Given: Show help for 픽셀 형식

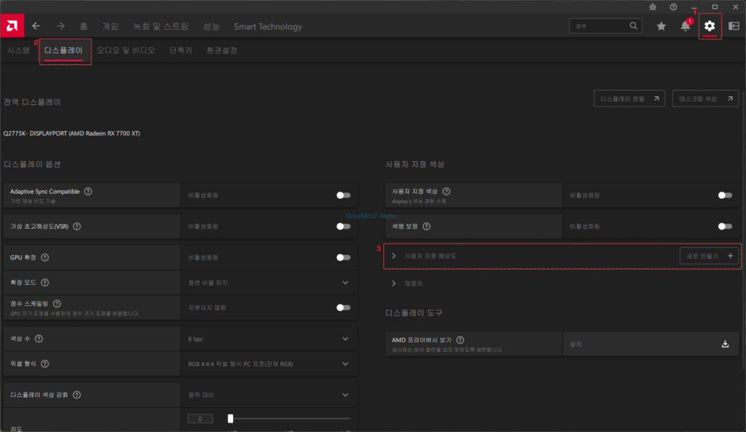Looking at the screenshot, I should click(44, 364).
